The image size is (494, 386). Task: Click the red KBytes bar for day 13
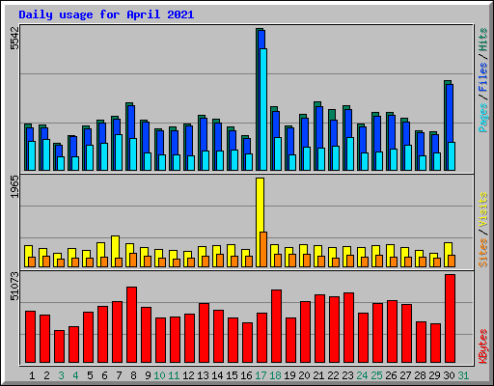(x=204, y=333)
